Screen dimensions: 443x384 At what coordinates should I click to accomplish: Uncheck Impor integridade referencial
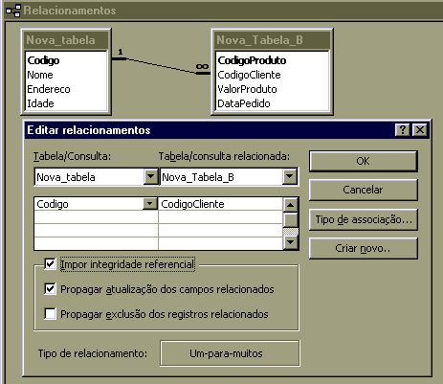[50, 264]
